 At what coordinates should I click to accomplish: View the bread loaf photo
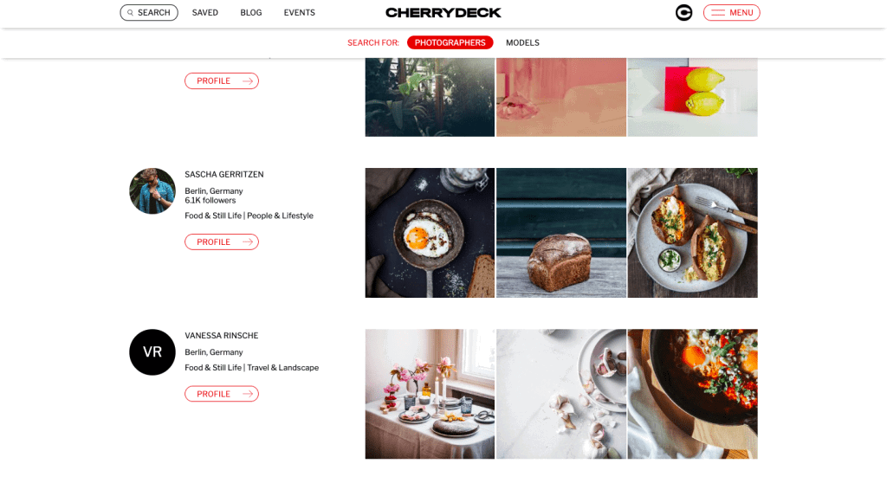(561, 233)
